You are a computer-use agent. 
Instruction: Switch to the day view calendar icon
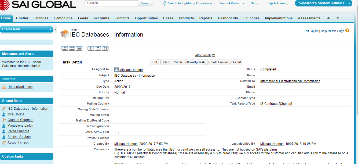point(91,48)
